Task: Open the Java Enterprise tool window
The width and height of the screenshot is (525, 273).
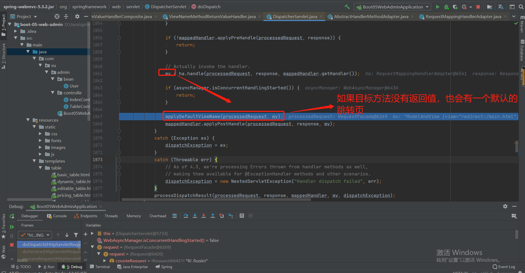Action: [x=133, y=267]
